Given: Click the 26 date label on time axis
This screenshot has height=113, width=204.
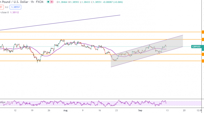Looking at the screenshot, I should point(49,110).
